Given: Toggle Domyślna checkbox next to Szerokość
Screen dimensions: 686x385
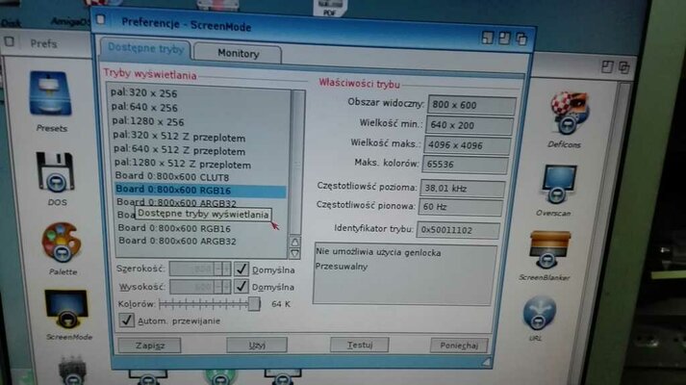Looking at the screenshot, I should 242,269.
